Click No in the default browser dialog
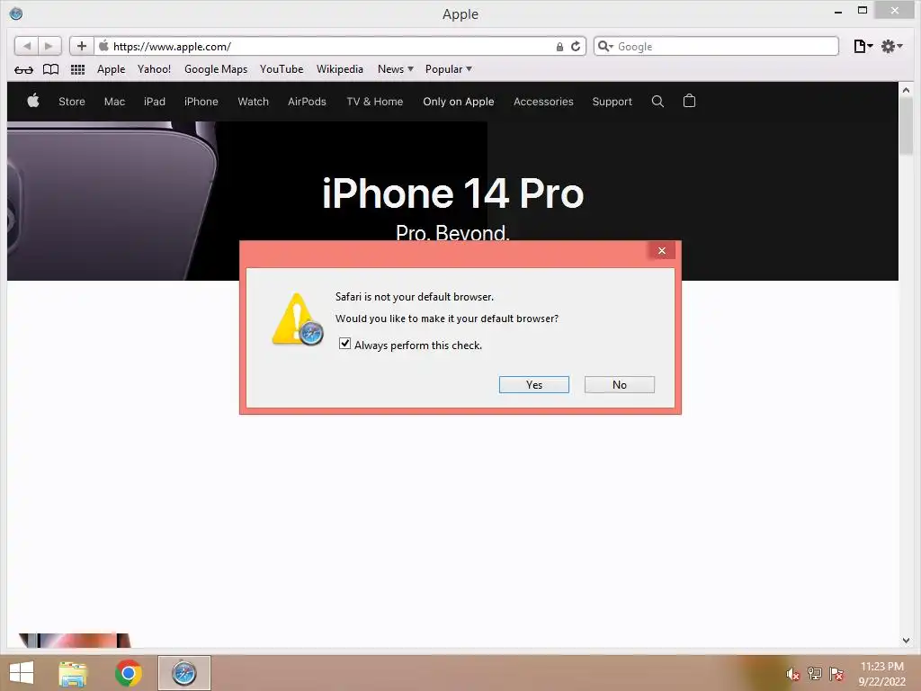Viewport: 921px width, 691px height. (620, 385)
